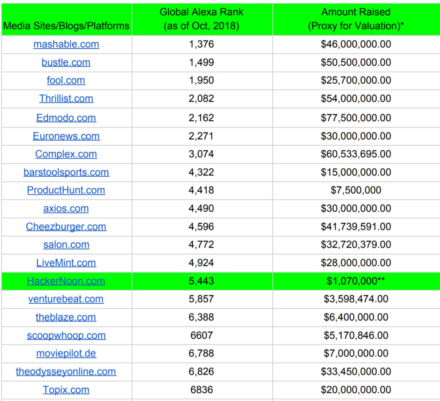440x401 pixels.
Task: Select the rank cell 2,271
Action: coord(202,136)
